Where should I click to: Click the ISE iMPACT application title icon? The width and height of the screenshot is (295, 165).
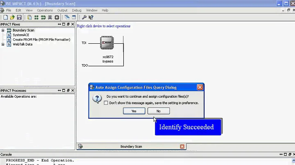2,3
